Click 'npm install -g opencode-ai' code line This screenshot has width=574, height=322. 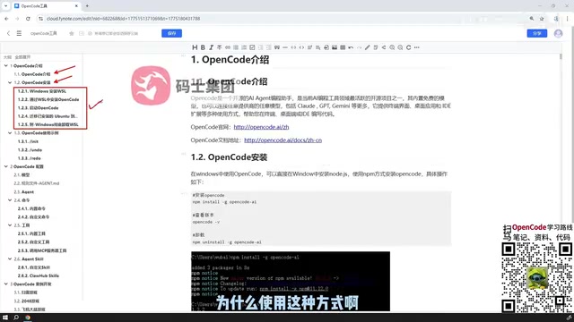pos(224,202)
